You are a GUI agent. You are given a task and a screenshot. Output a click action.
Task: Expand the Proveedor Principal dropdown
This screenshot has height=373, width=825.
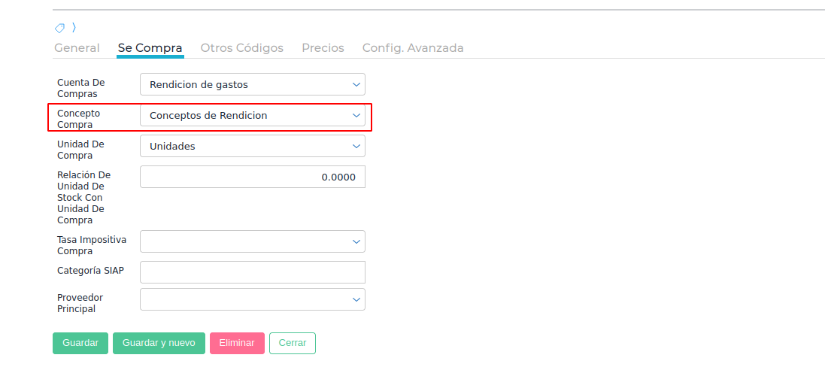253,299
